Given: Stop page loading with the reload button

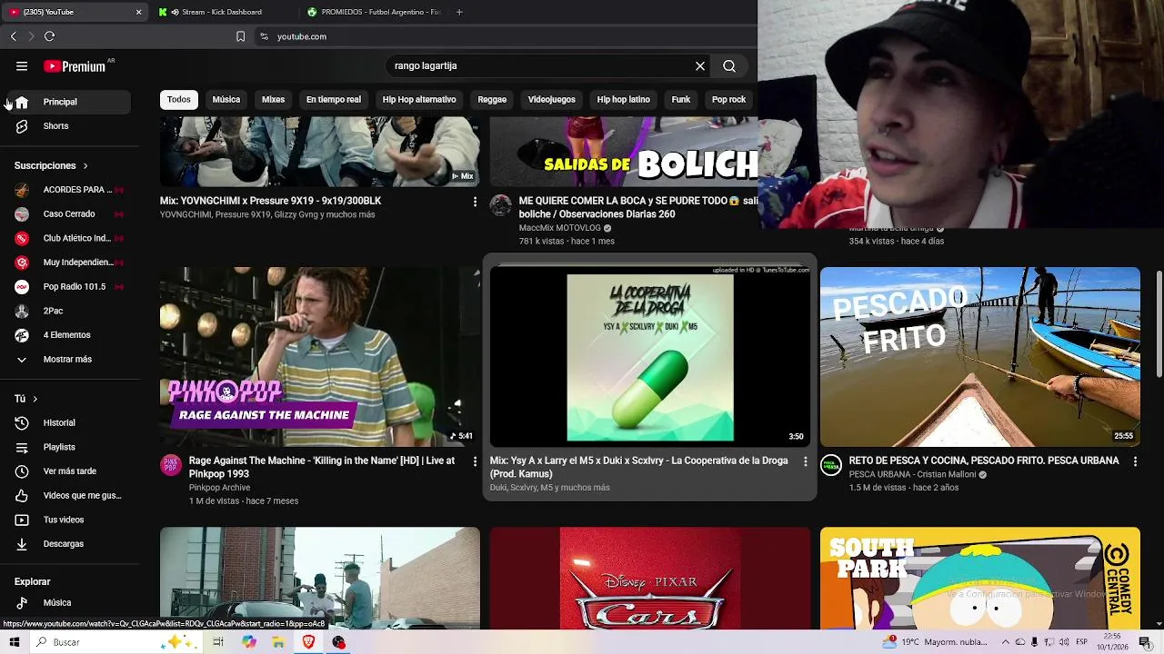Looking at the screenshot, I should tap(50, 36).
